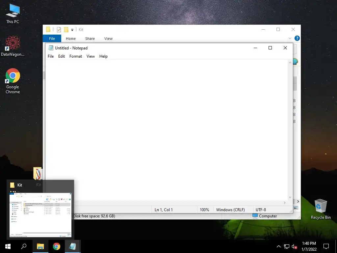Click the network icon in system tray
Image resolution: width=337 pixels, height=253 pixels.
tap(287, 246)
